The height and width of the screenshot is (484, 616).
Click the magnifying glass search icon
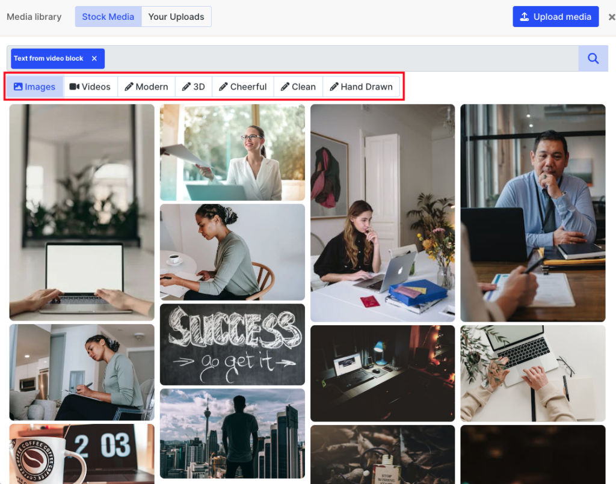pyautogui.click(x=593, y=58)
